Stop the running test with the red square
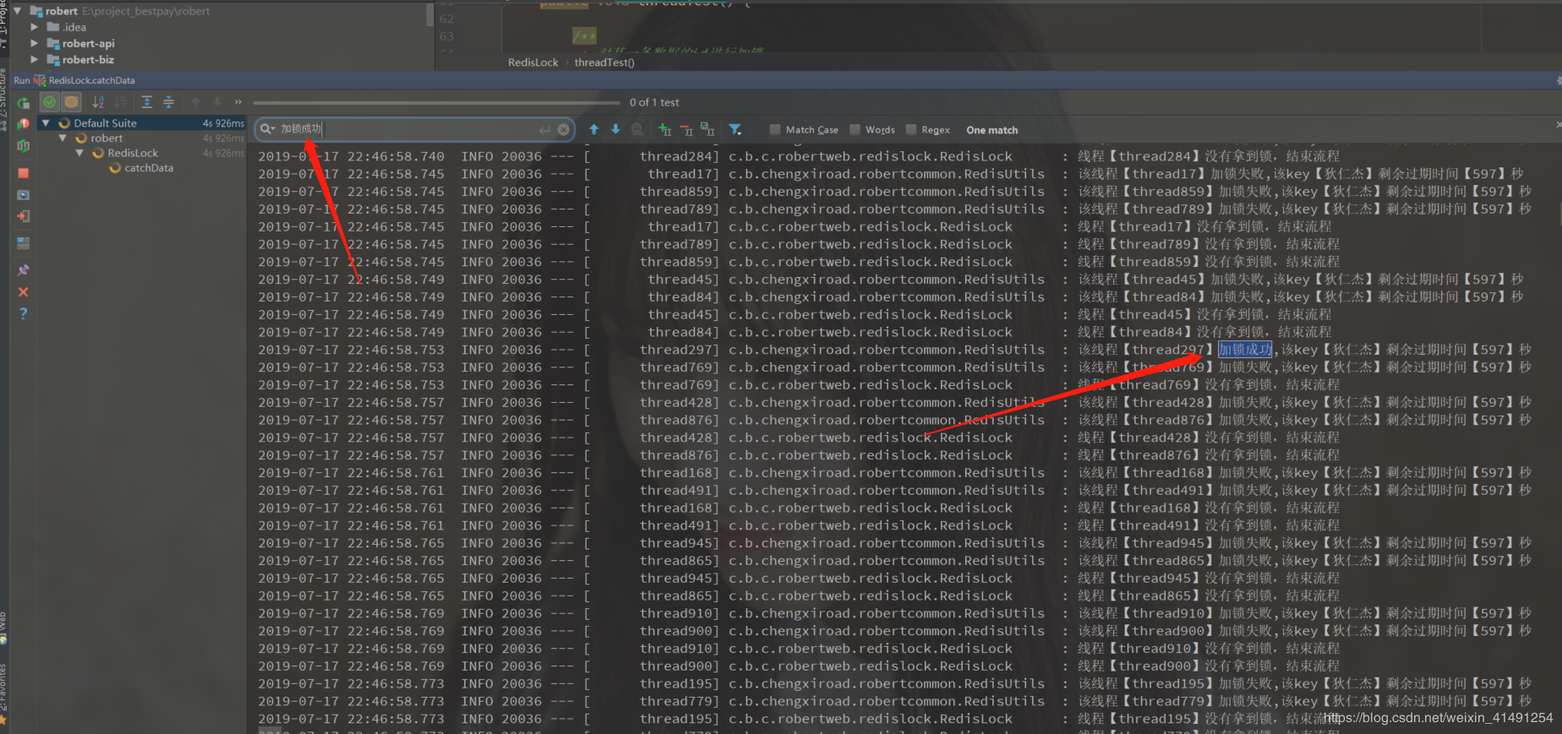Image resolution: width=1562 pixels, height=734 pixels. click(x=24, y=173)
